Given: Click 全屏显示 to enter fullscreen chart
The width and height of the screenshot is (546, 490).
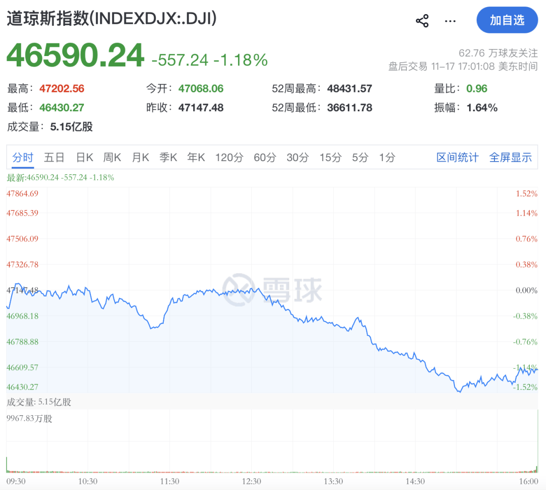Looking at the screenshot, I should click(x=511, y=158).
